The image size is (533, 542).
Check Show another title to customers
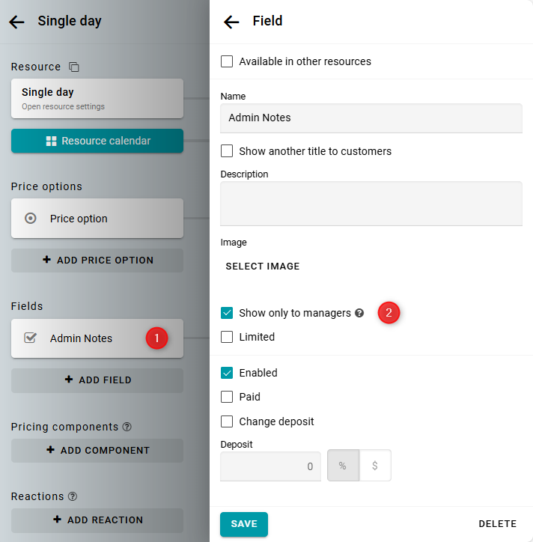pos(227,151)
